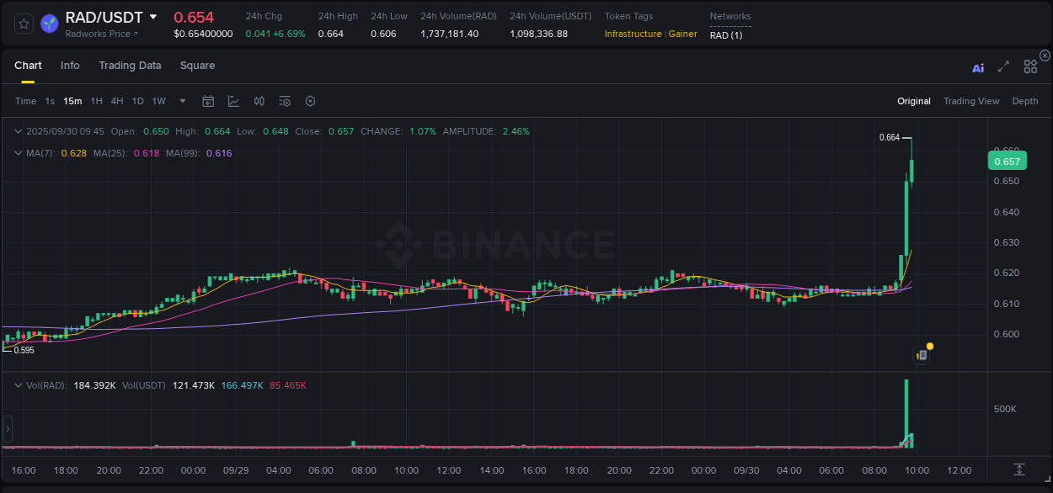Open the date range calendar icon
The image size is (1053, 493).
pos(208,100)
